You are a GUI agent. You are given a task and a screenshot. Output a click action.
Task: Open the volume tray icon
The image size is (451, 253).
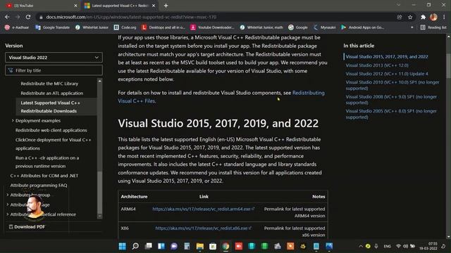405,246
